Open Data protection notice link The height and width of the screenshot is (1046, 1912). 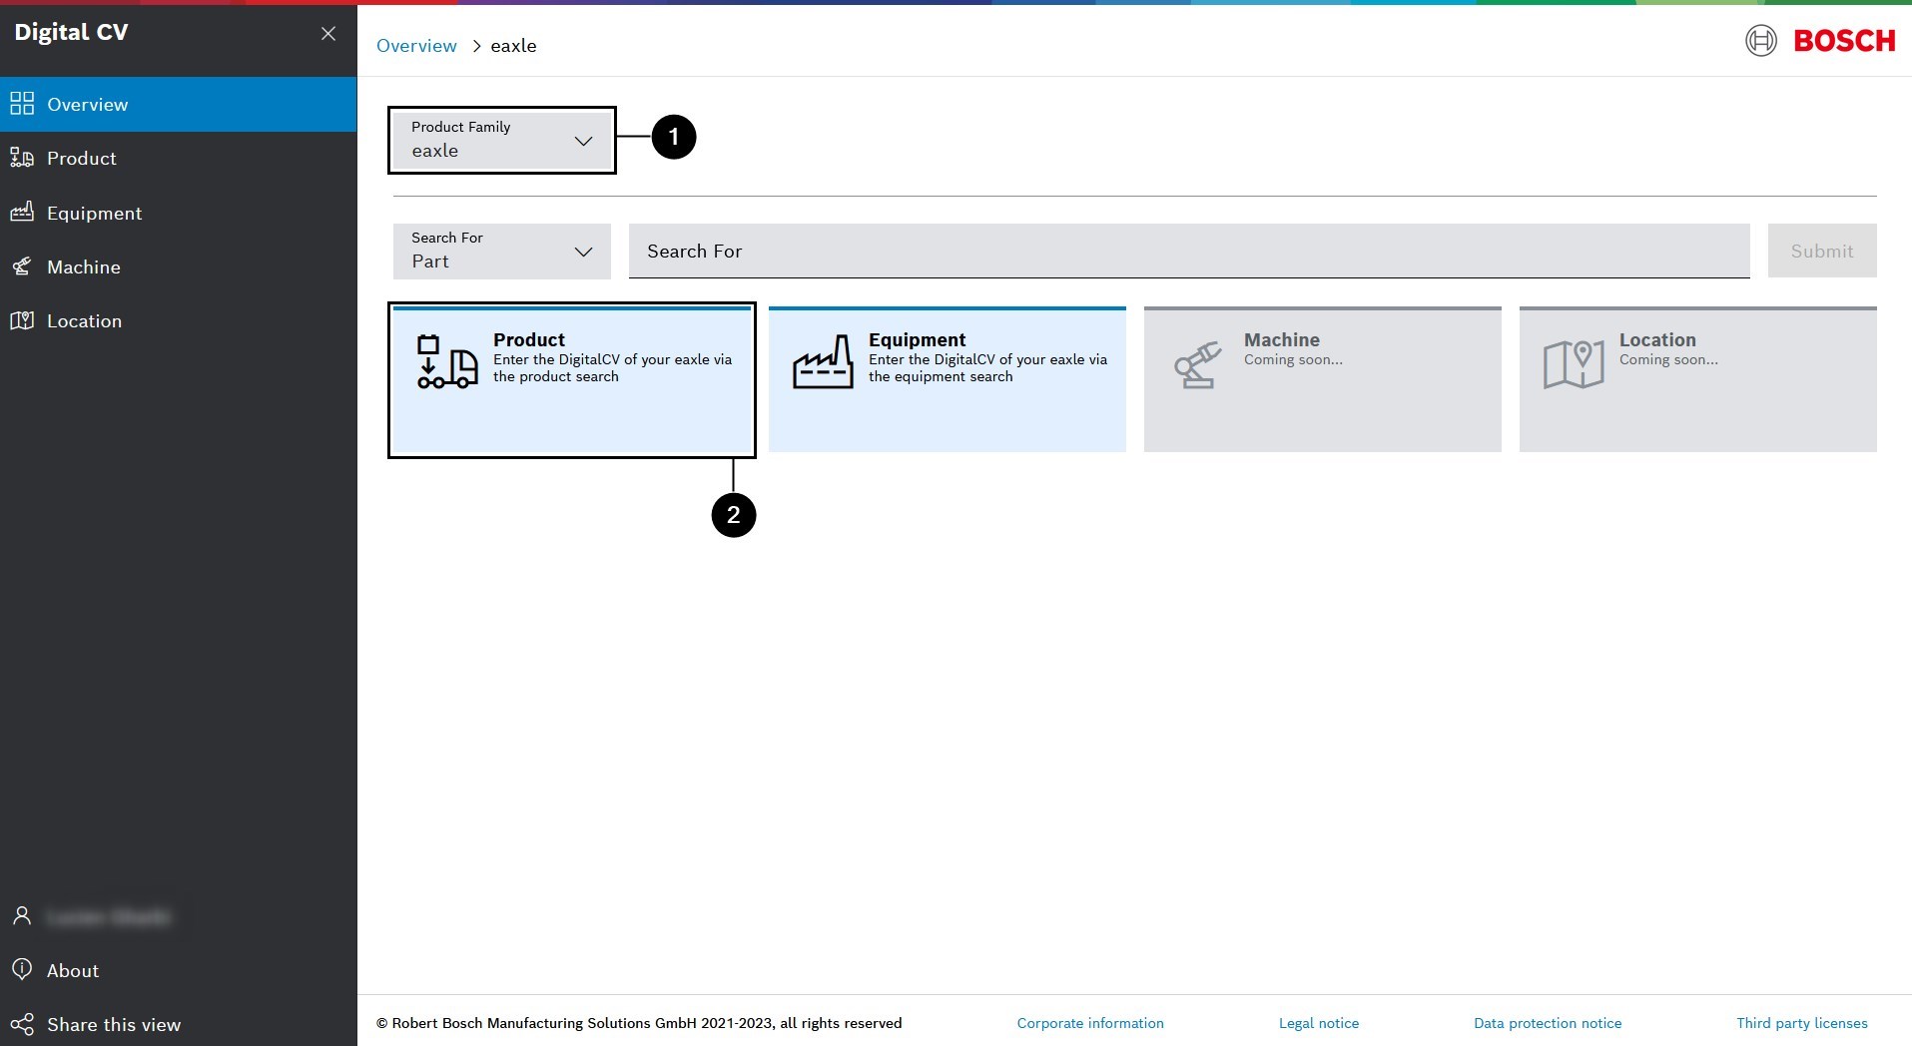(x=1548, y=1023)
